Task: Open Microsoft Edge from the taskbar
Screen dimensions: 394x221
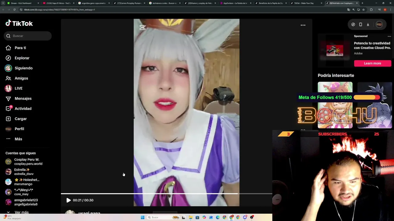Action: [x=218, y=217]
